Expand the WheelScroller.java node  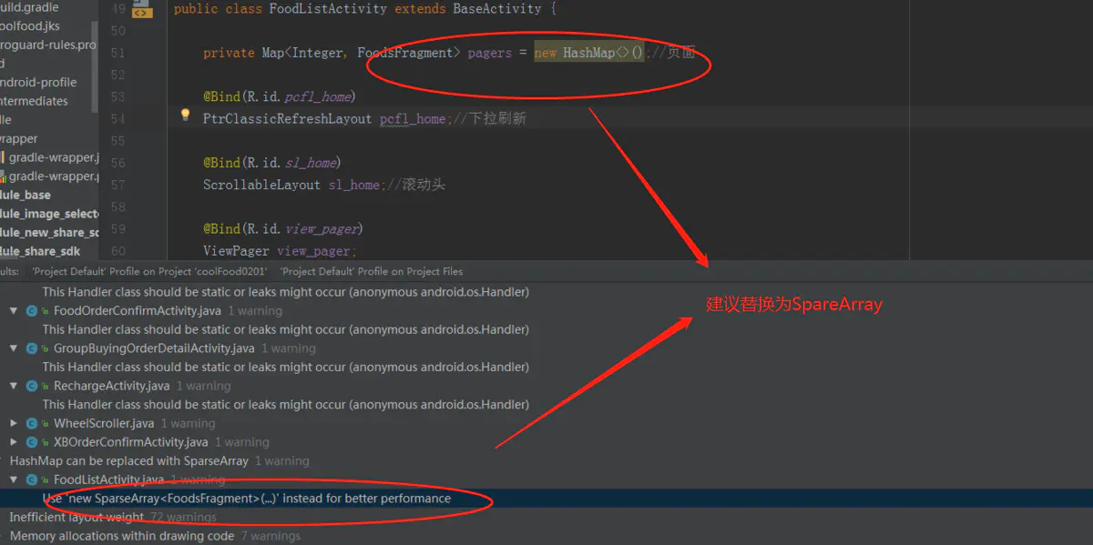click(x=14, y=423)
